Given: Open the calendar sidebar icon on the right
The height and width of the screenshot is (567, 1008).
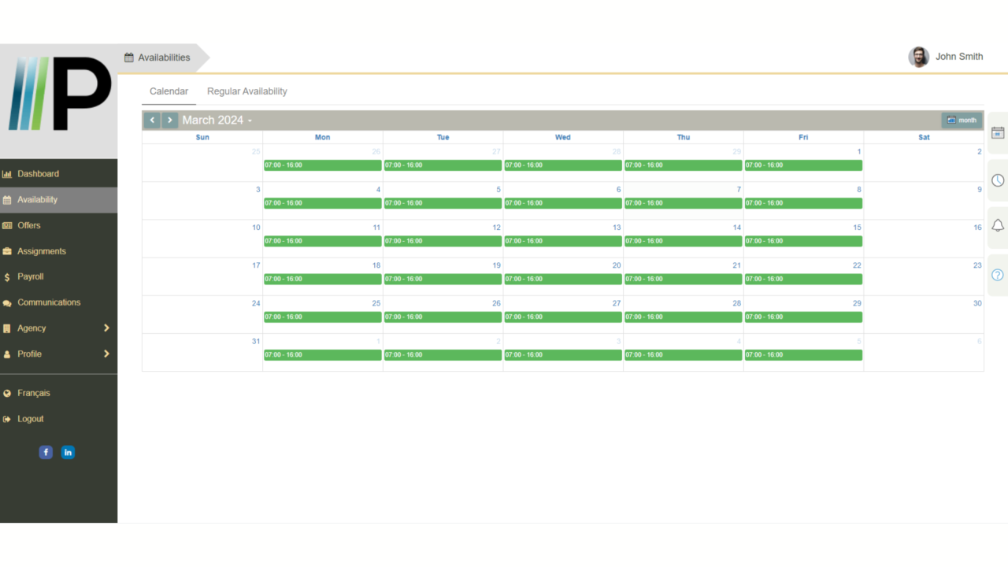Looking at the screenshot, I should tap(997, 134).
